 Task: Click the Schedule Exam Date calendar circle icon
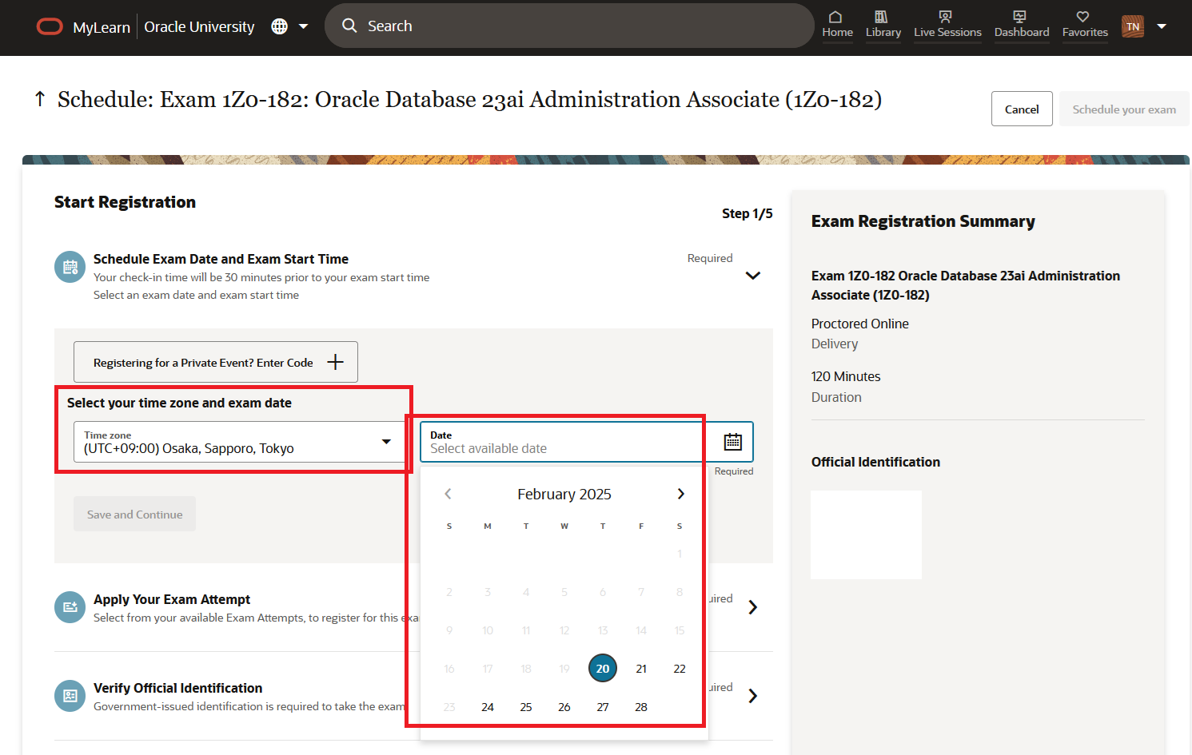pos(70,267)
